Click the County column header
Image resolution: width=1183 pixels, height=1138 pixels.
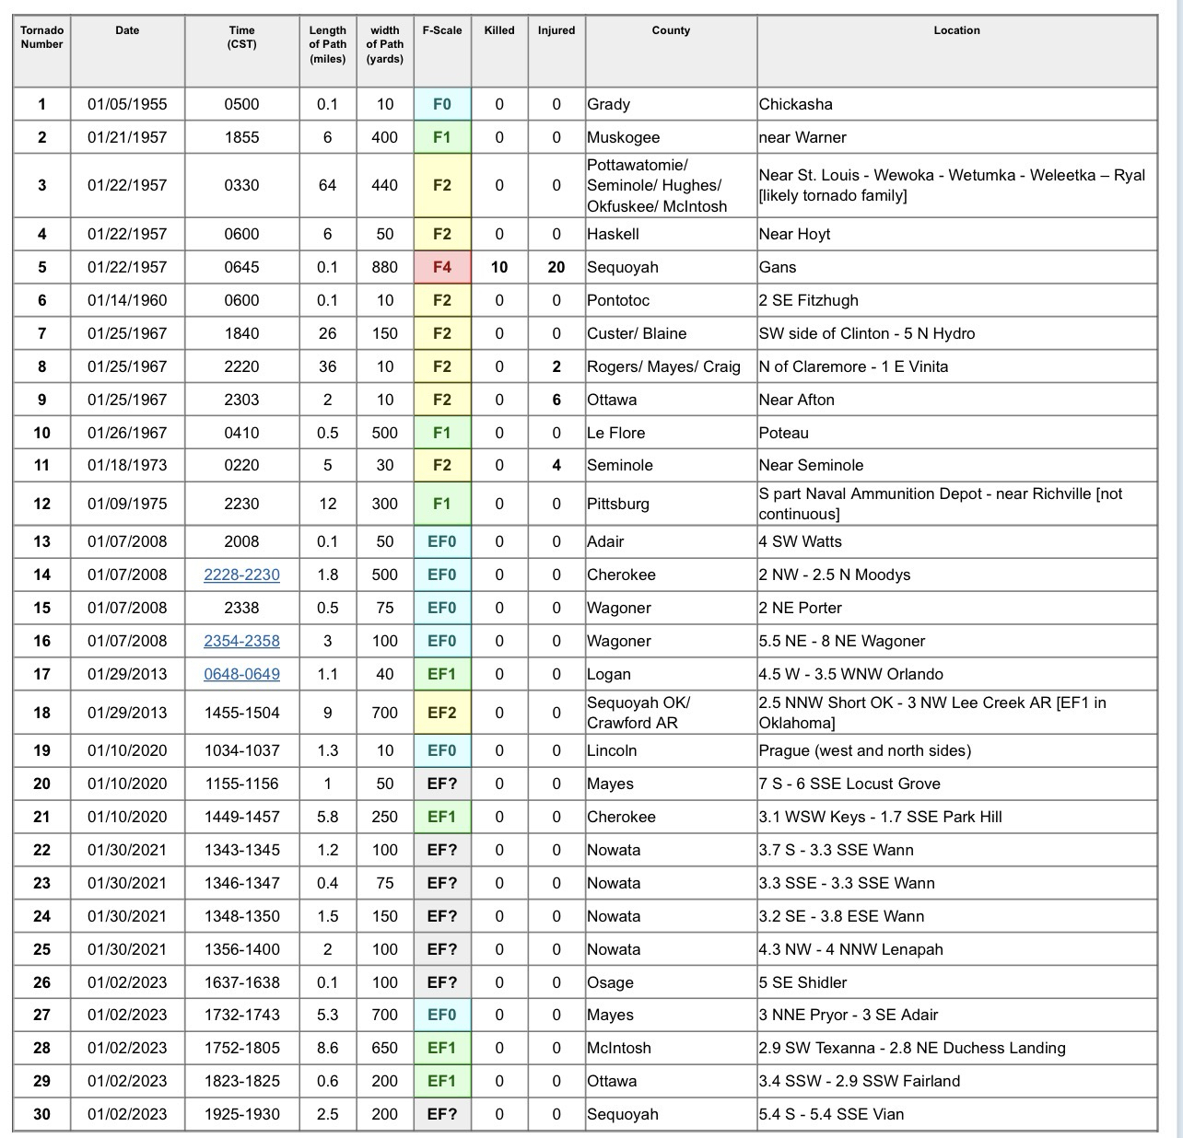click(x=671, y=30)
